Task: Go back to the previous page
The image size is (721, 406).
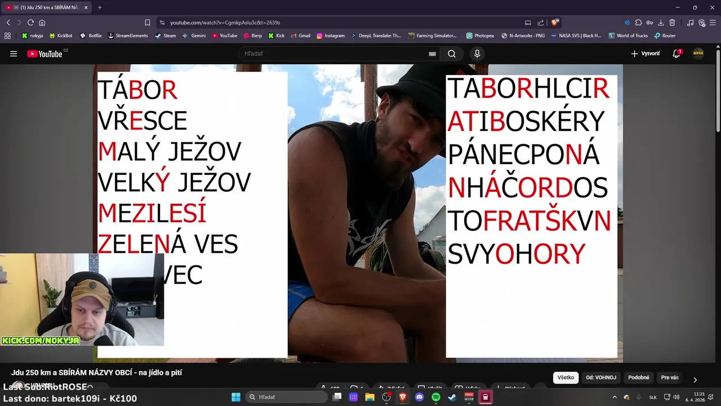Action: (x=8, y=23)
